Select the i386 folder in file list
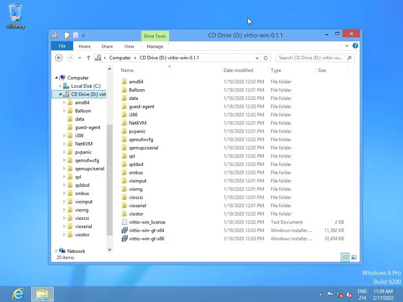This screenshot has width=403, height=302. tap(133, 114)
